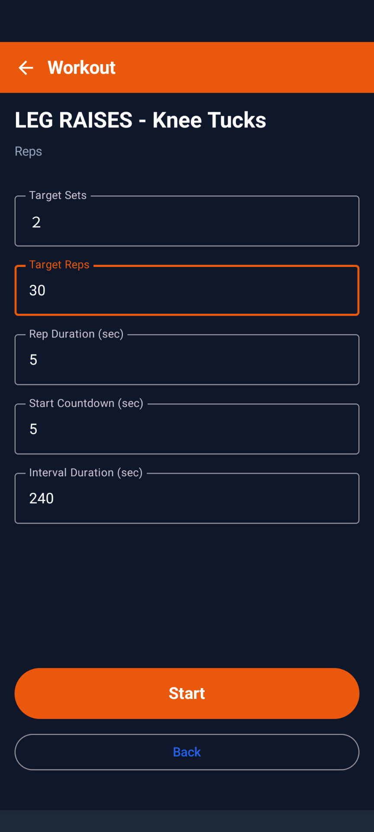Click the Reps subtitle text
Screen dimensions: 374x832
[x=28, y=151]
